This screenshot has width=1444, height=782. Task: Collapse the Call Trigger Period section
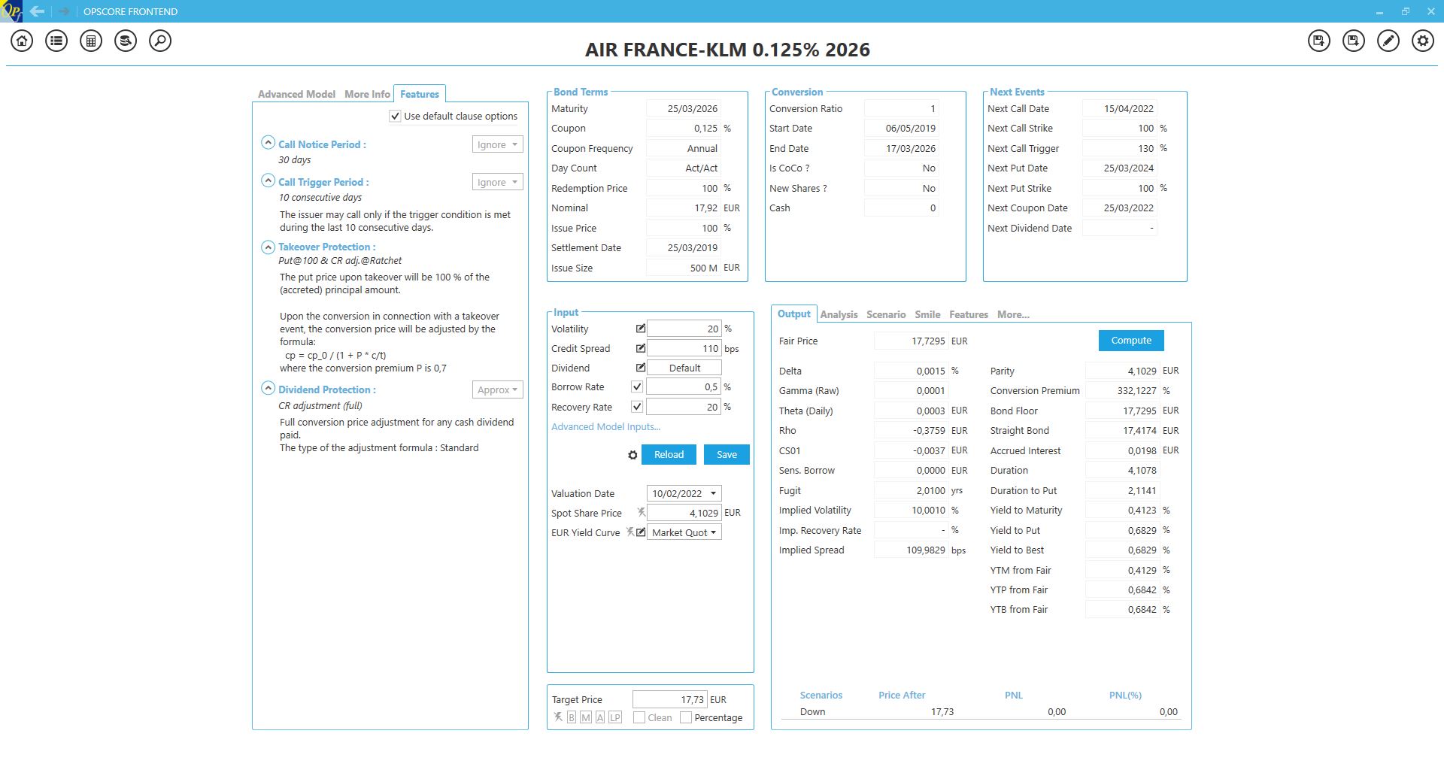coord(268,180)
